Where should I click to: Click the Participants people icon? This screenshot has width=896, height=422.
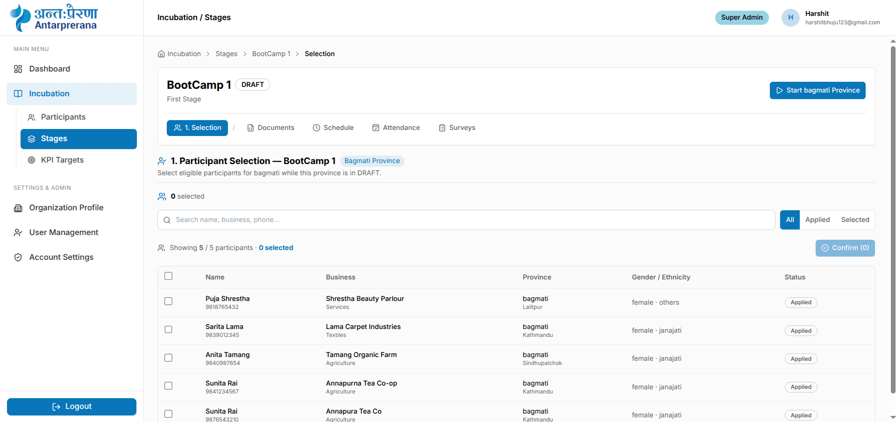[31, 117]
